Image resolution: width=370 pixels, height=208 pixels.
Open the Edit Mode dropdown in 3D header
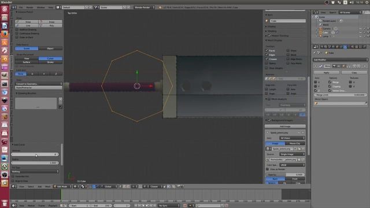pos(62,187)
